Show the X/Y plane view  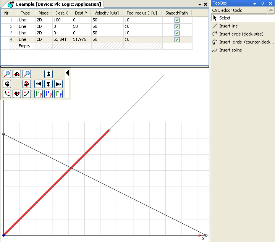click(39, 94)
